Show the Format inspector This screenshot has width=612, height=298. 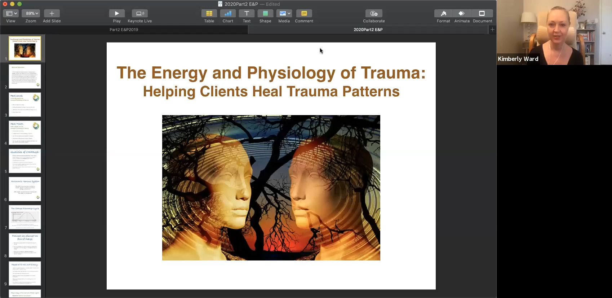tap(443, 13)
